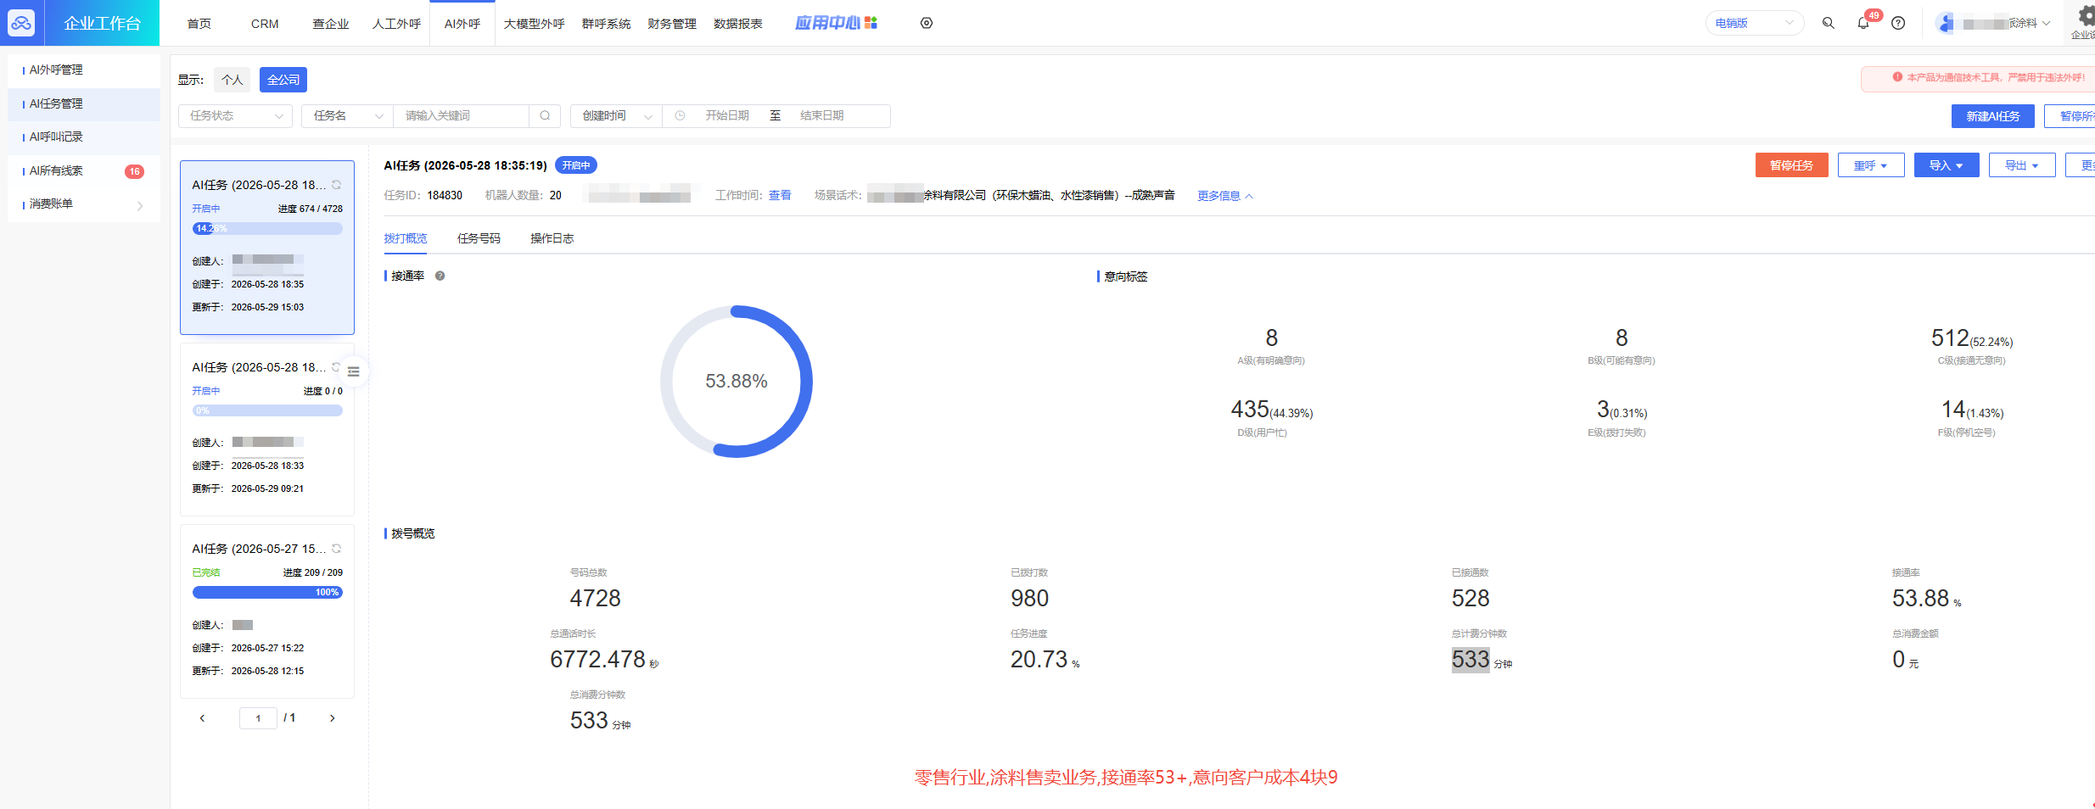
Task: Open the 数据报表 menu
Action: 737,24
